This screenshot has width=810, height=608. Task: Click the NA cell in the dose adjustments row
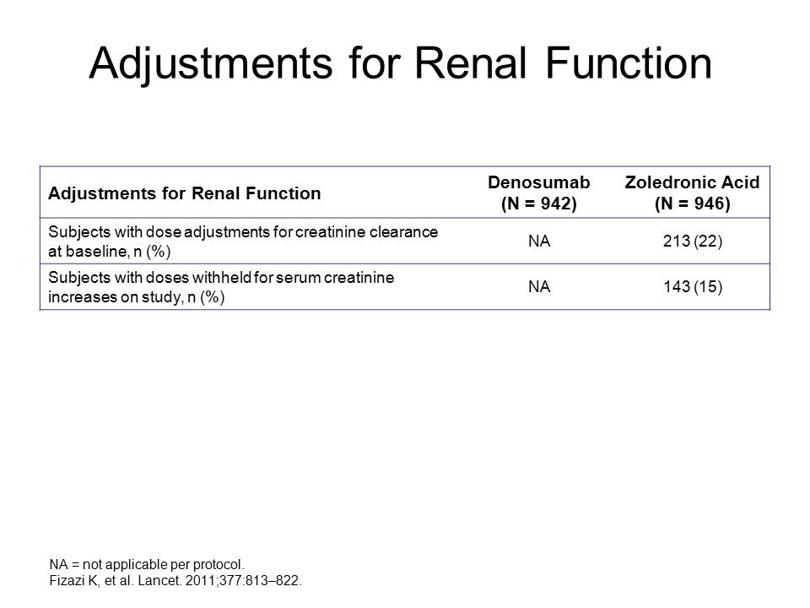tap(539, 242)
